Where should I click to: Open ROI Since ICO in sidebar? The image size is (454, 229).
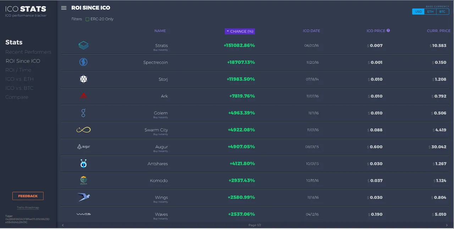(x=23, y=61)
